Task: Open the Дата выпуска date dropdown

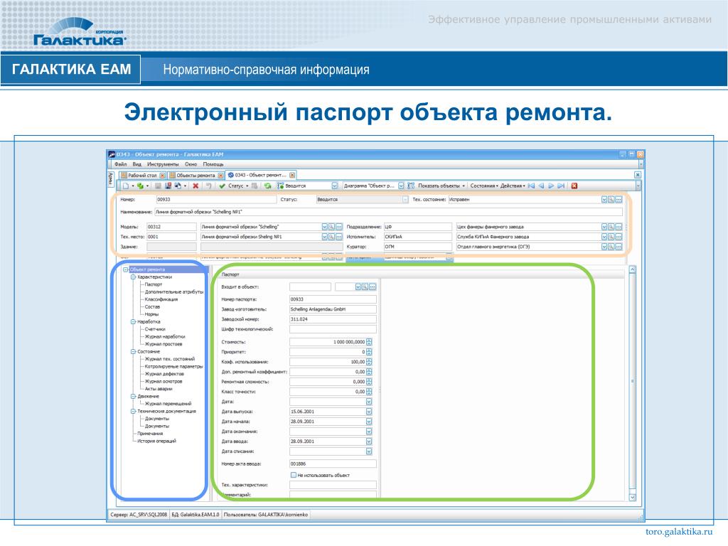Action: tap(369, 412)
